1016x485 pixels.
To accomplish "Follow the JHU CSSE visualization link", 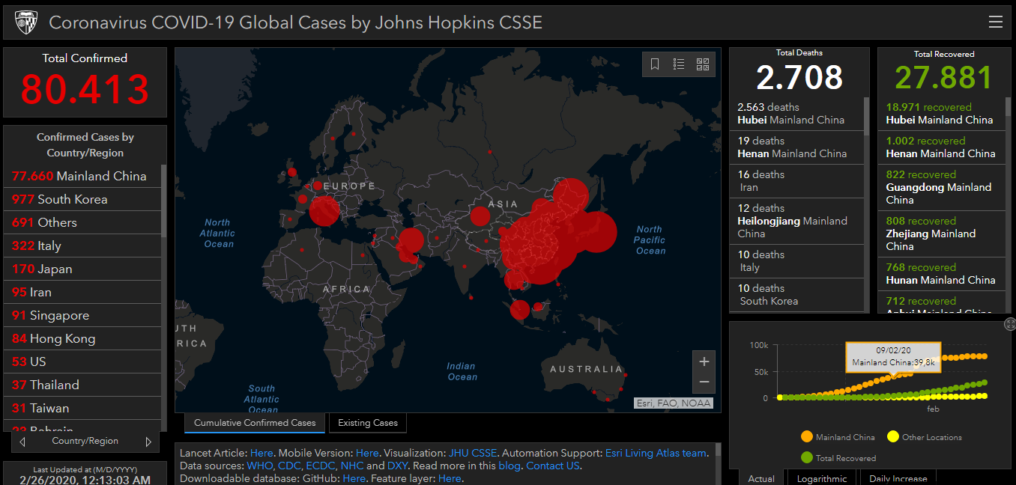I will (473, 453).
